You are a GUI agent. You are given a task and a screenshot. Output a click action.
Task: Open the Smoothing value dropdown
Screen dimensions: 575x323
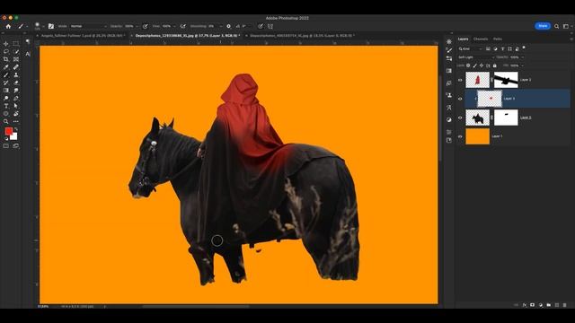pyautogui.click(x=220, y=26)
